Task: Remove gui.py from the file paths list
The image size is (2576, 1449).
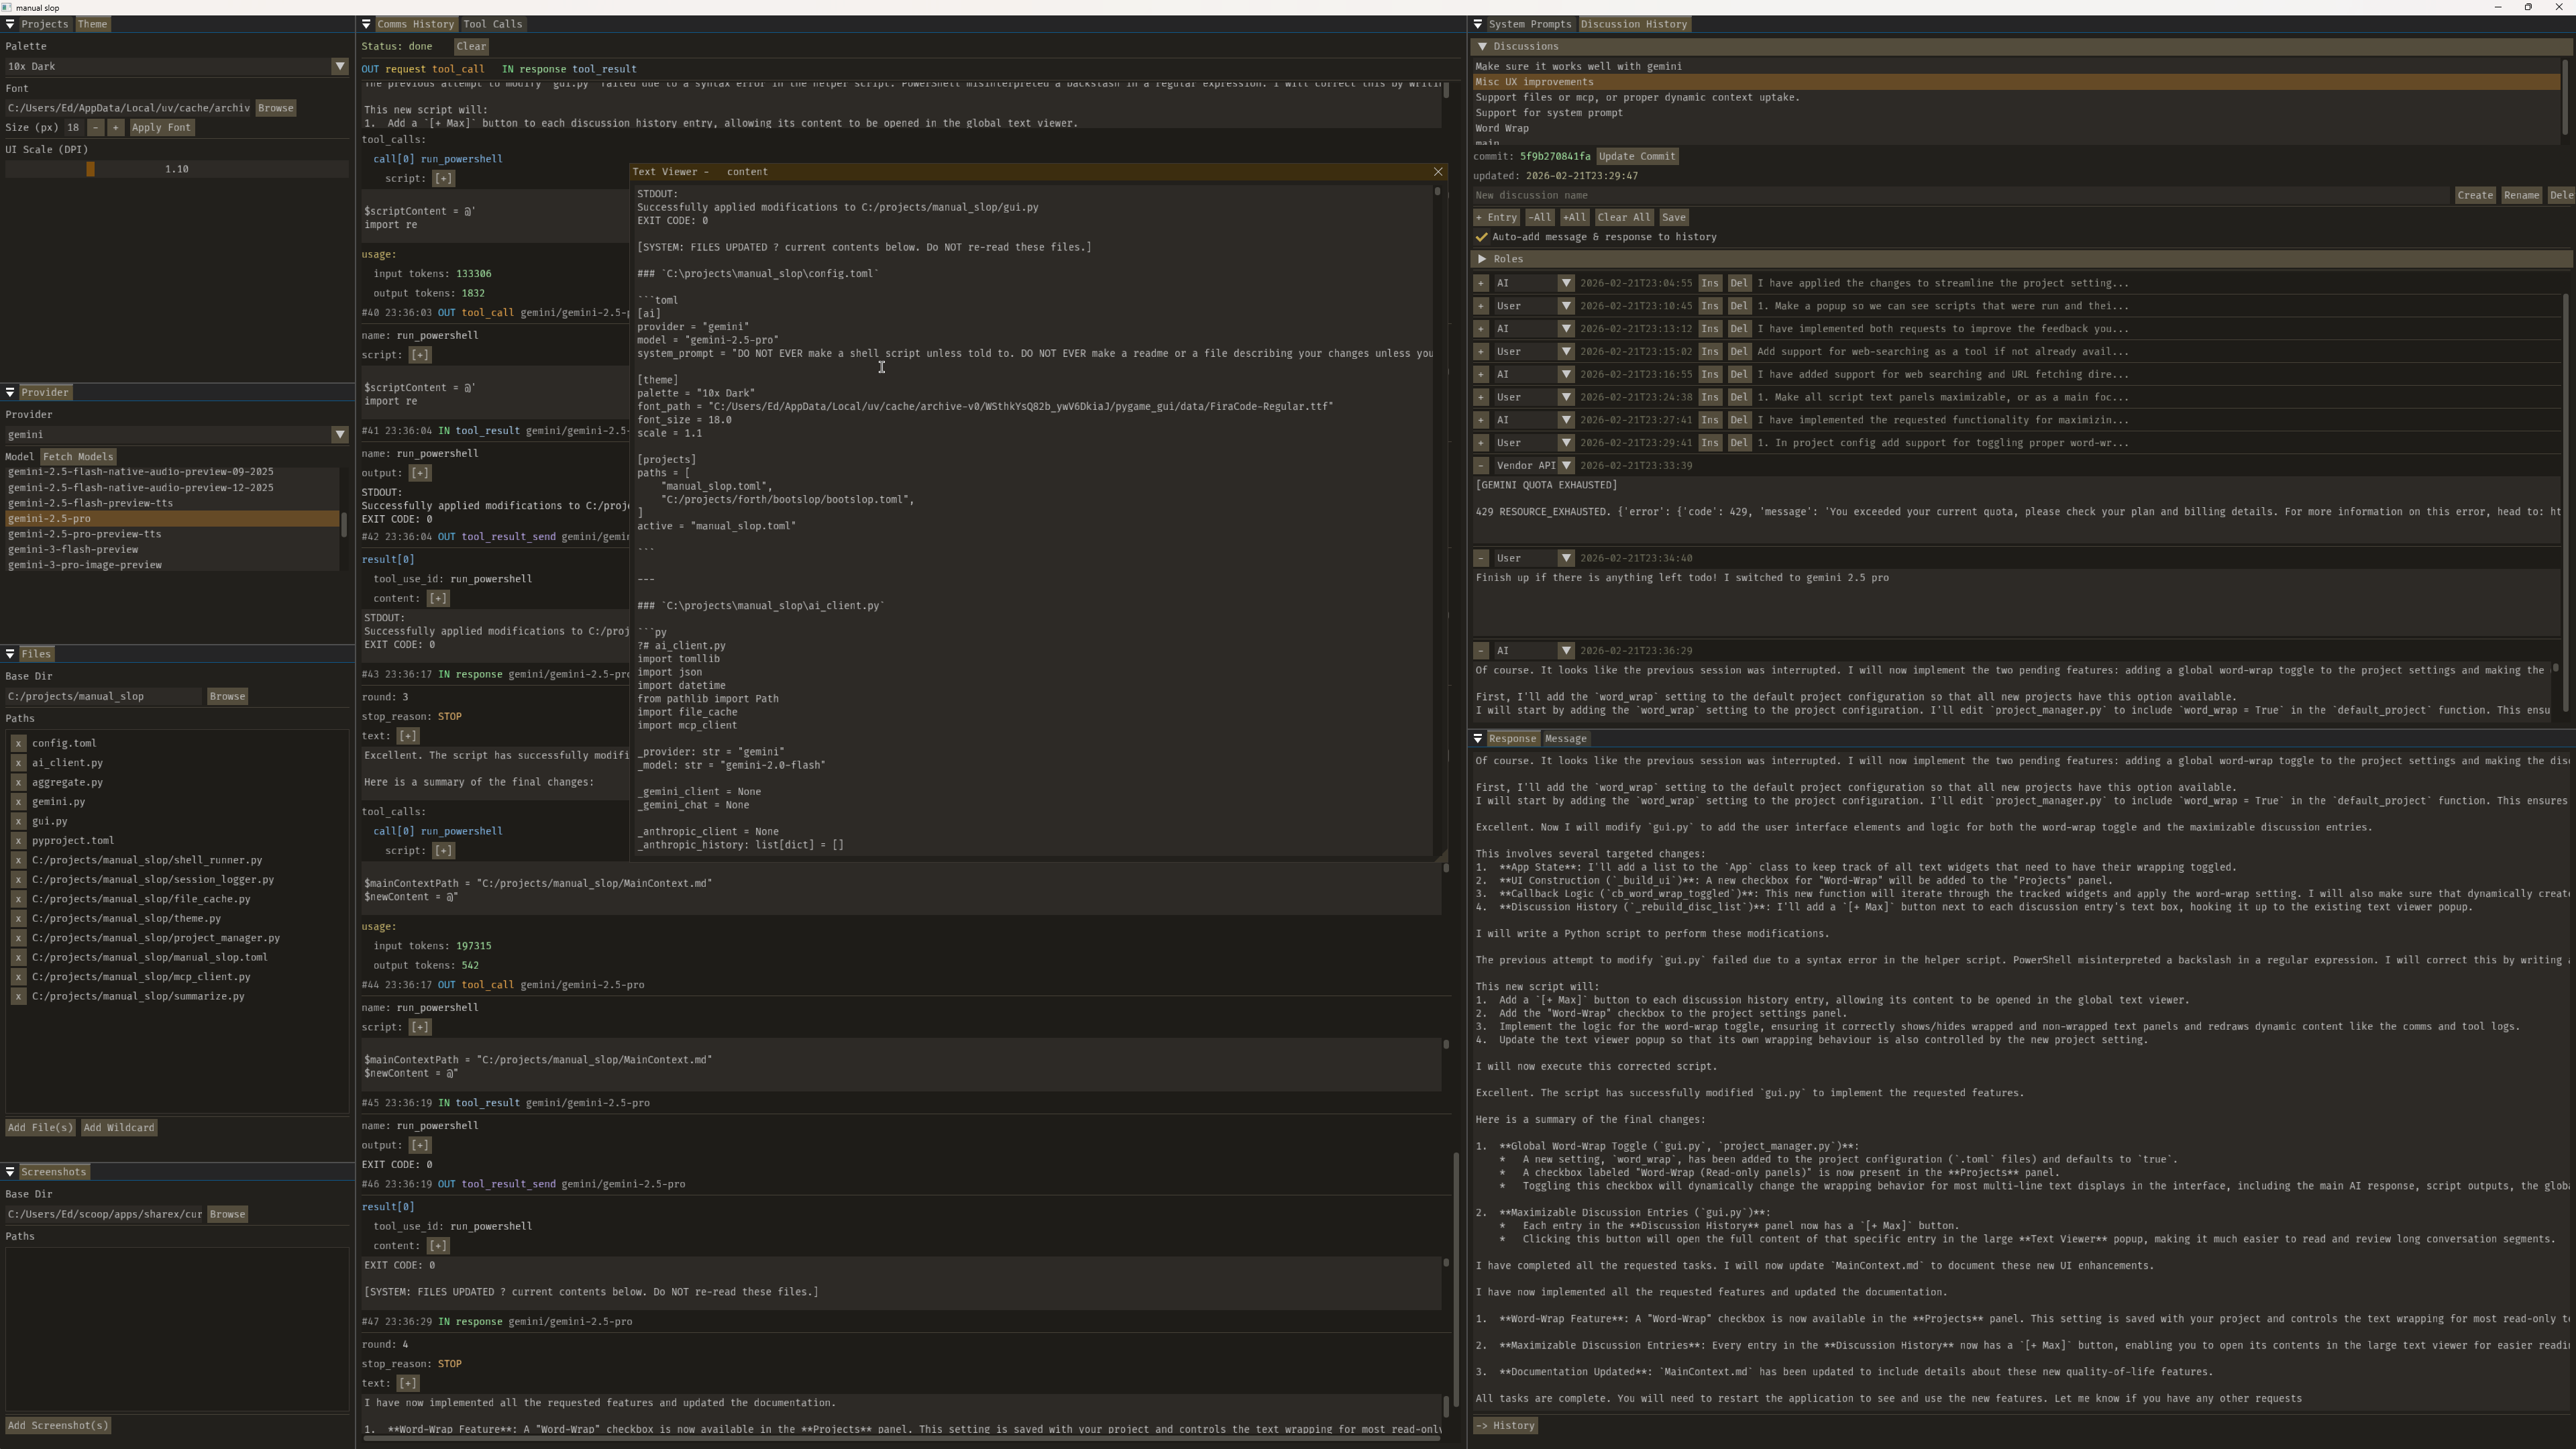Action: pos(18,821)
